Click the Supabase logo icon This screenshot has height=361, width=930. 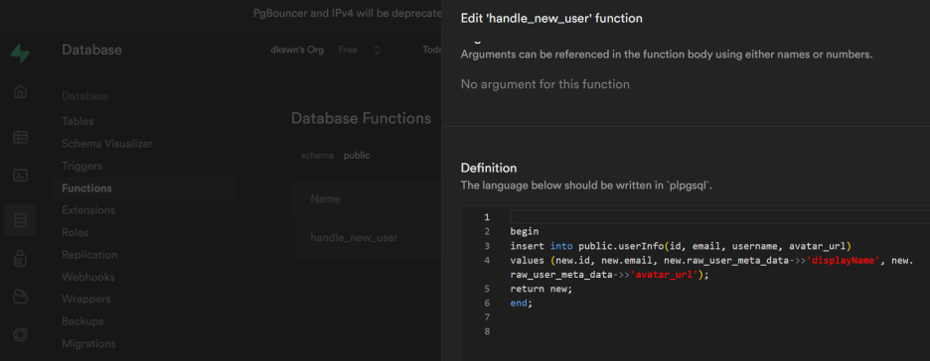tap(20, 53)
